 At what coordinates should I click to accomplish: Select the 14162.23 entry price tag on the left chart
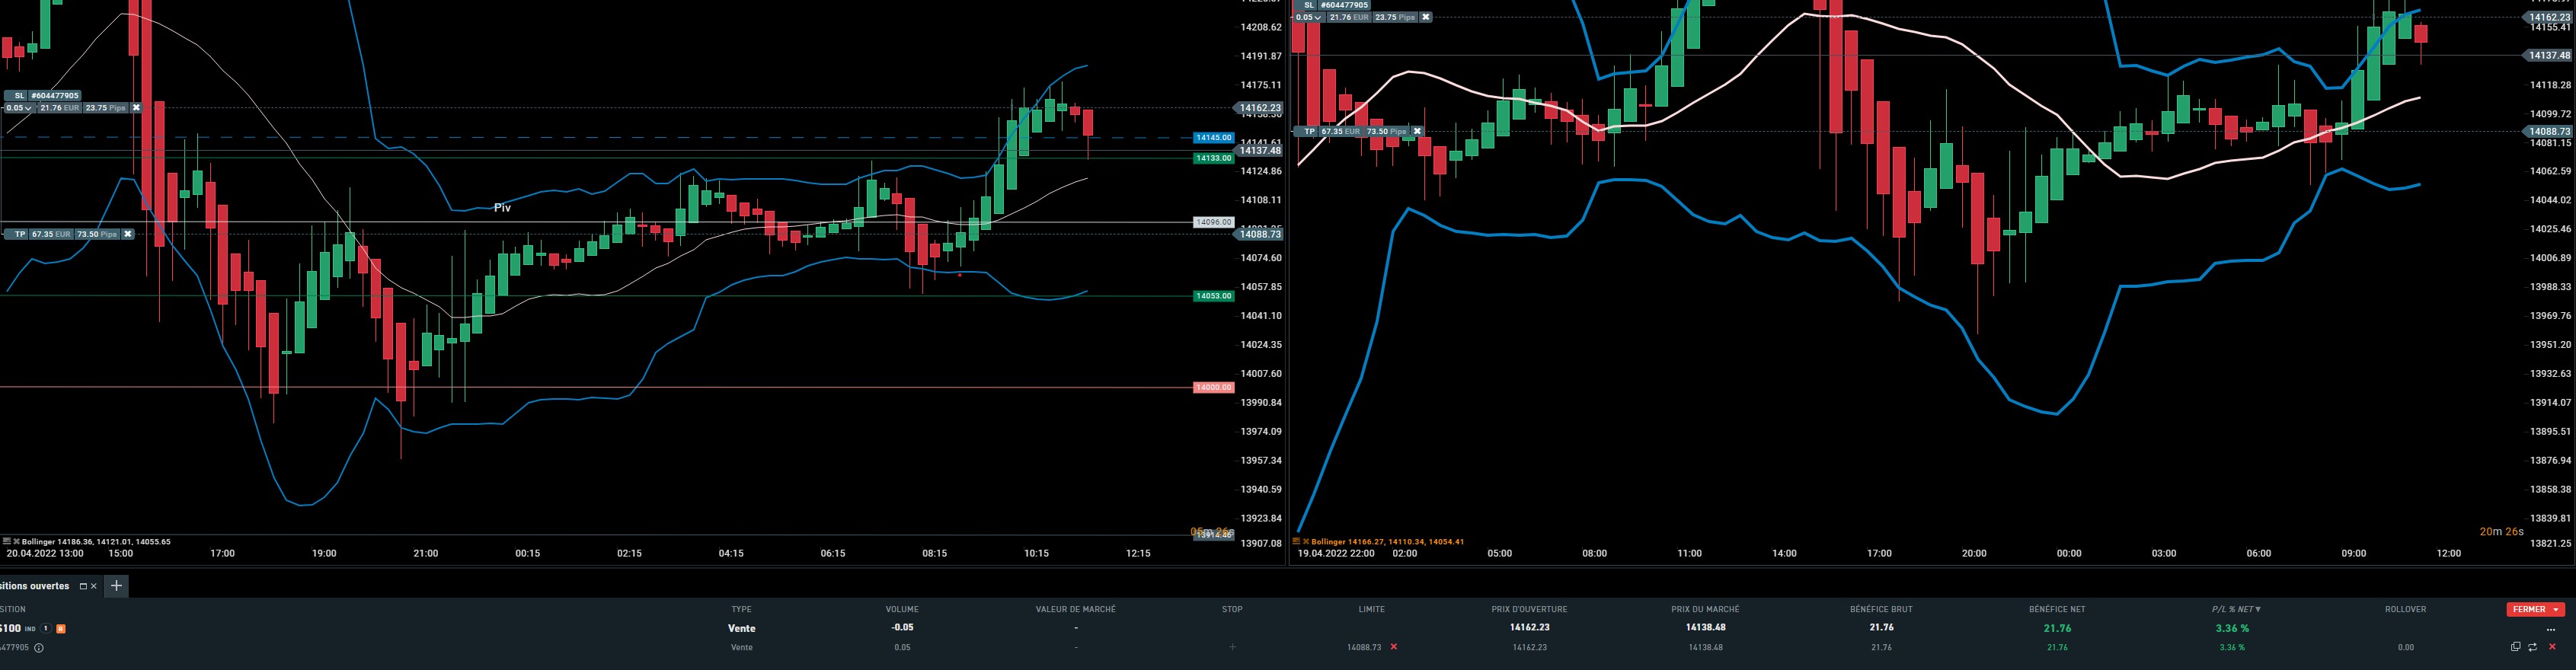(x=1260, y=108)
